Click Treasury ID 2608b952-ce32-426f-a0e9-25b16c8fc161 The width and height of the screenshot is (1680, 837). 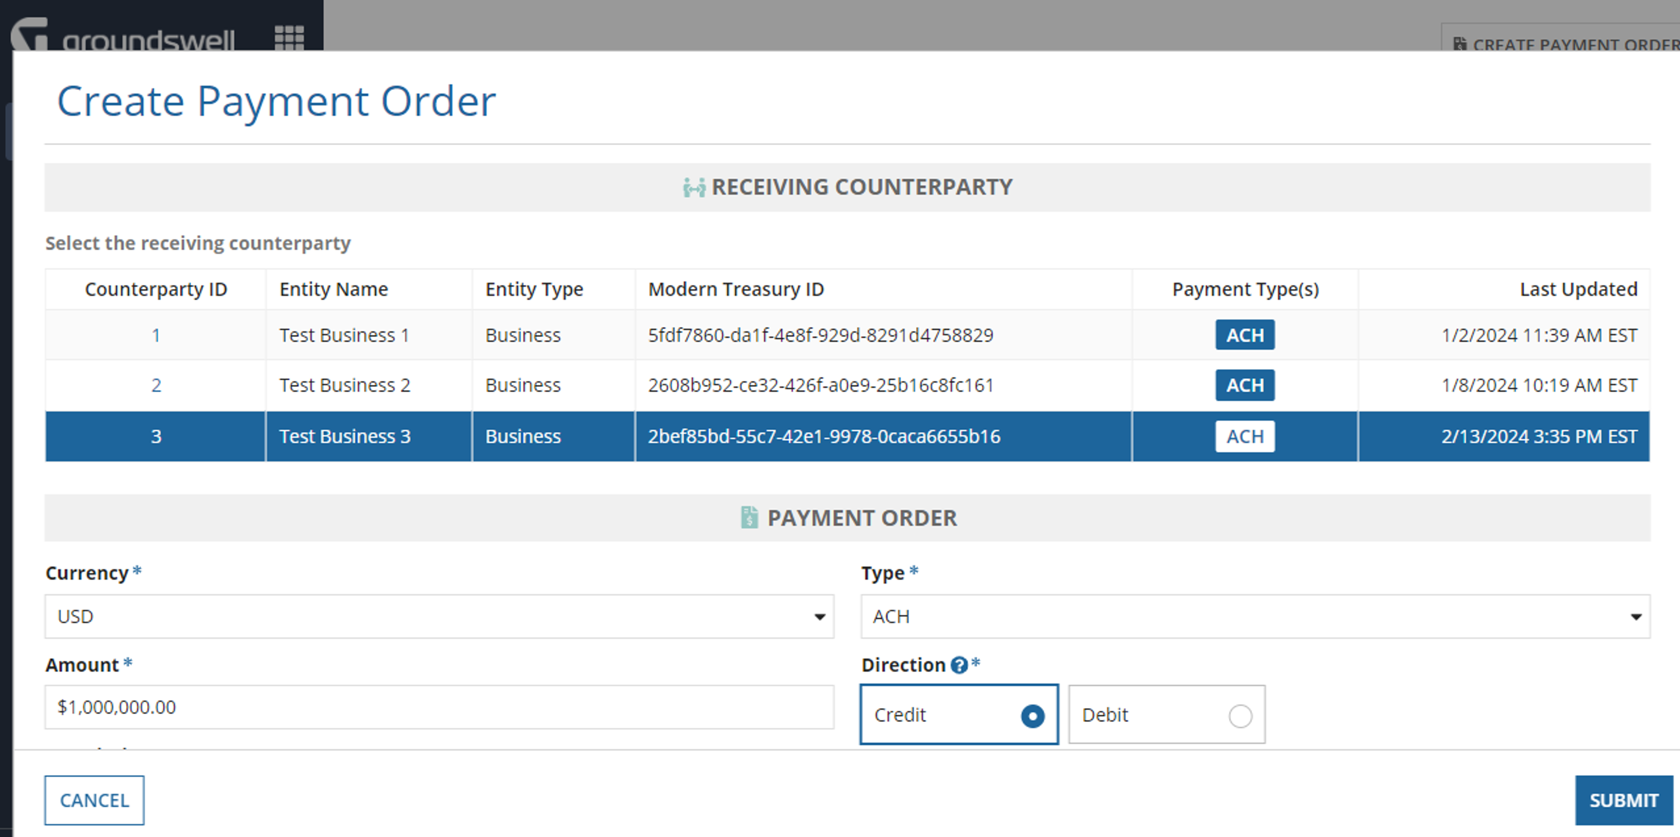coord(820,385)
